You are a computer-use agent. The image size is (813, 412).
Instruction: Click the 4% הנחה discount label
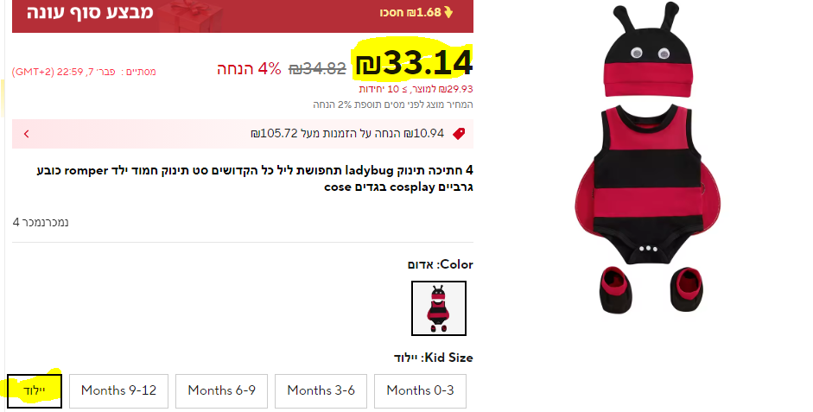pyautogui.click(x=249, y=68)
